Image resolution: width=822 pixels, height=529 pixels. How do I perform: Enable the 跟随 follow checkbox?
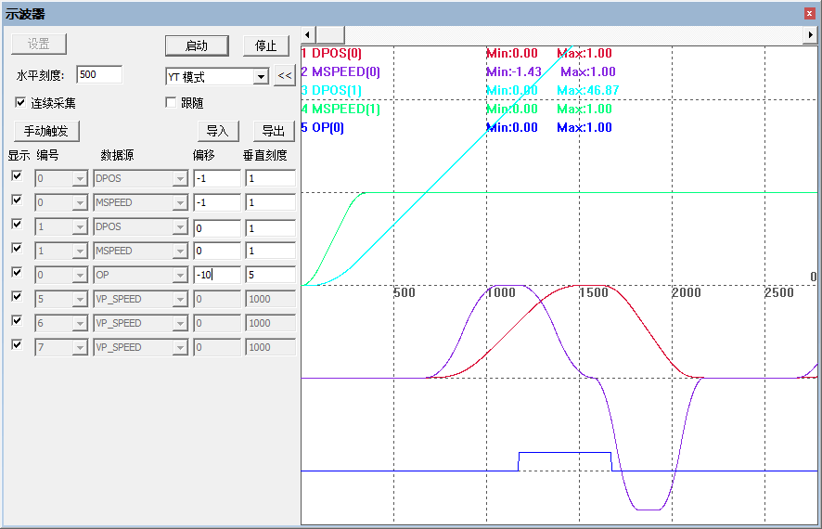coord(171,102)
